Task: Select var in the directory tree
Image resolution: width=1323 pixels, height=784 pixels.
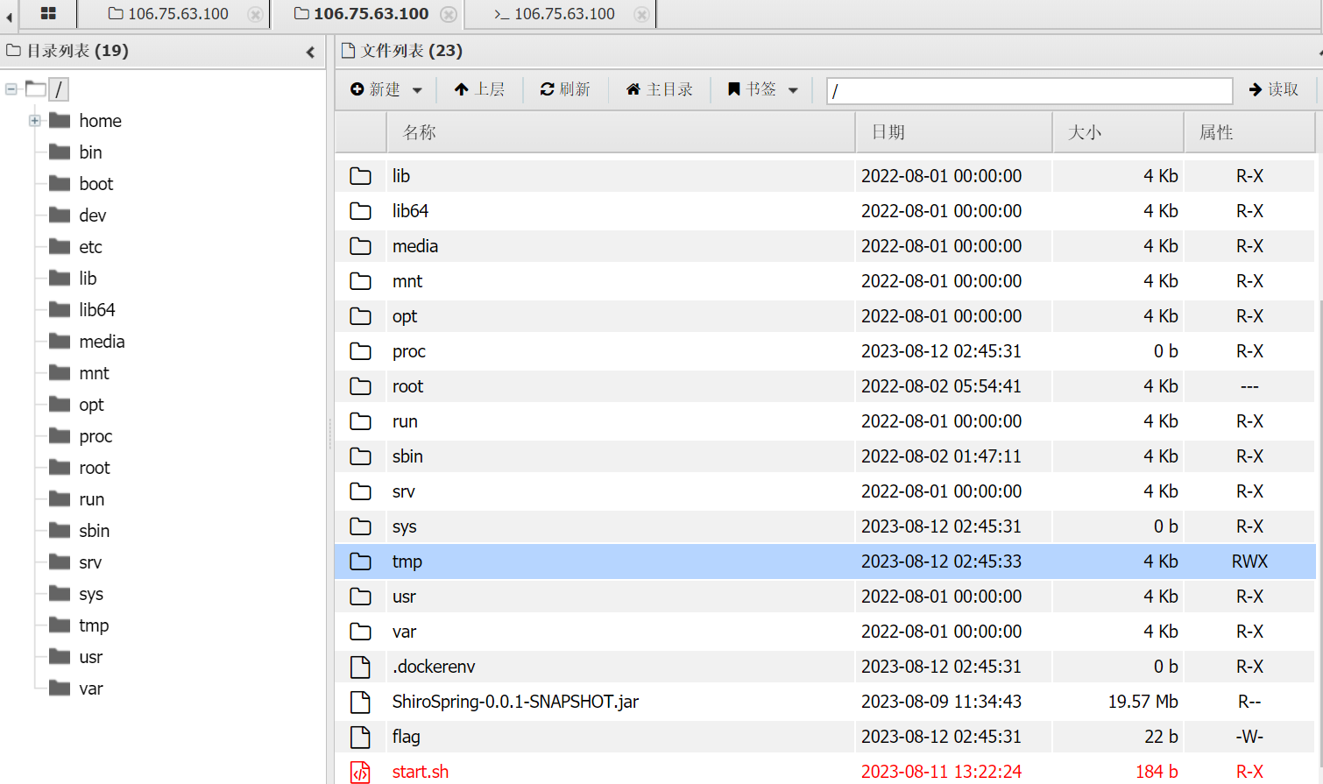Action: [x=91, y=689]
